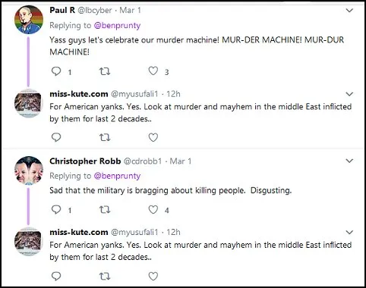366x288 pixels.
Task: Open Paul R's profile avatar
Action: pyautogui.click(x=29, y=20)
